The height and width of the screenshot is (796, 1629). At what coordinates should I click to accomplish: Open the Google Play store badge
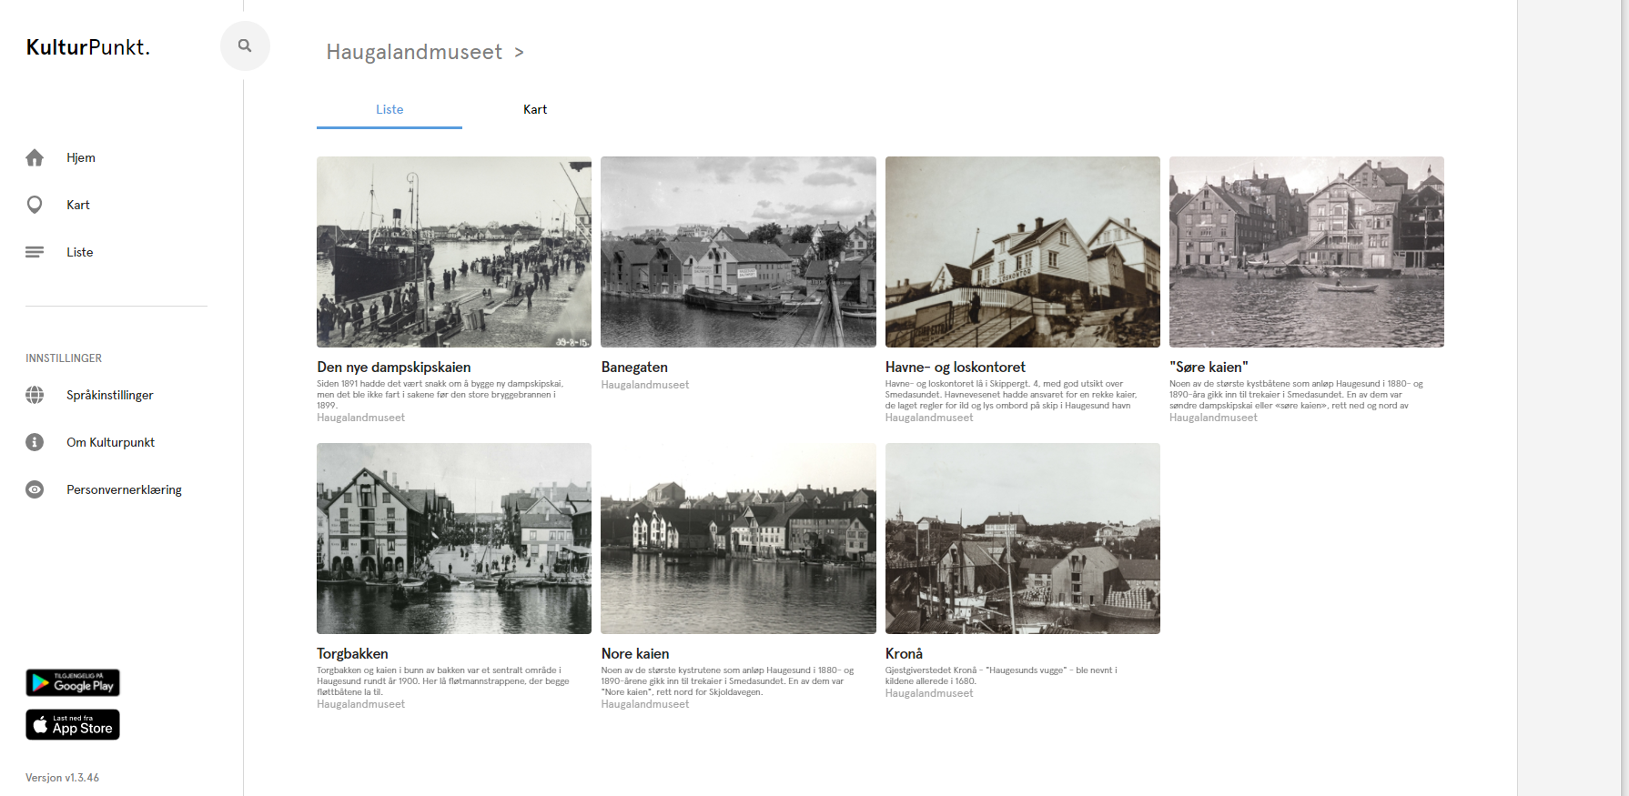pos(73,682)
